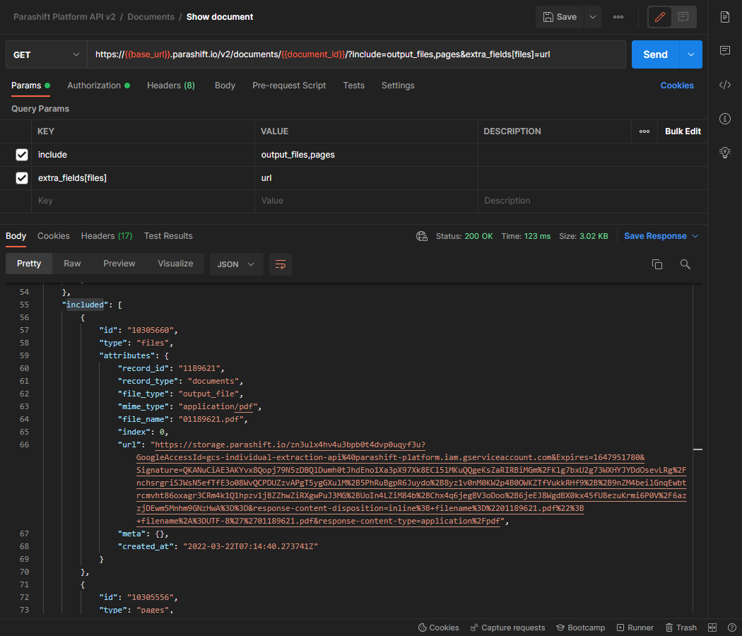Switch to edit mode with the pencil icon
The width and height of the screenshot is (742, 636).
659,17
